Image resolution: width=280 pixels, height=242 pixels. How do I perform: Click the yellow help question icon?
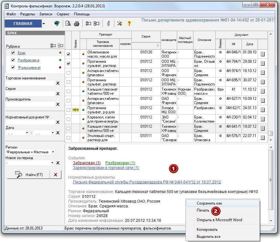(129, 23)
